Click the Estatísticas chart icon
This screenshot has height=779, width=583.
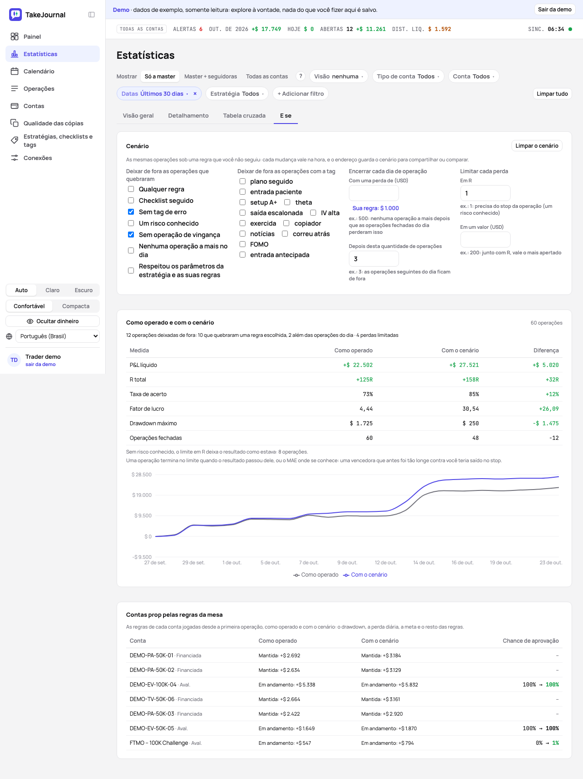(x=15, y=54)
